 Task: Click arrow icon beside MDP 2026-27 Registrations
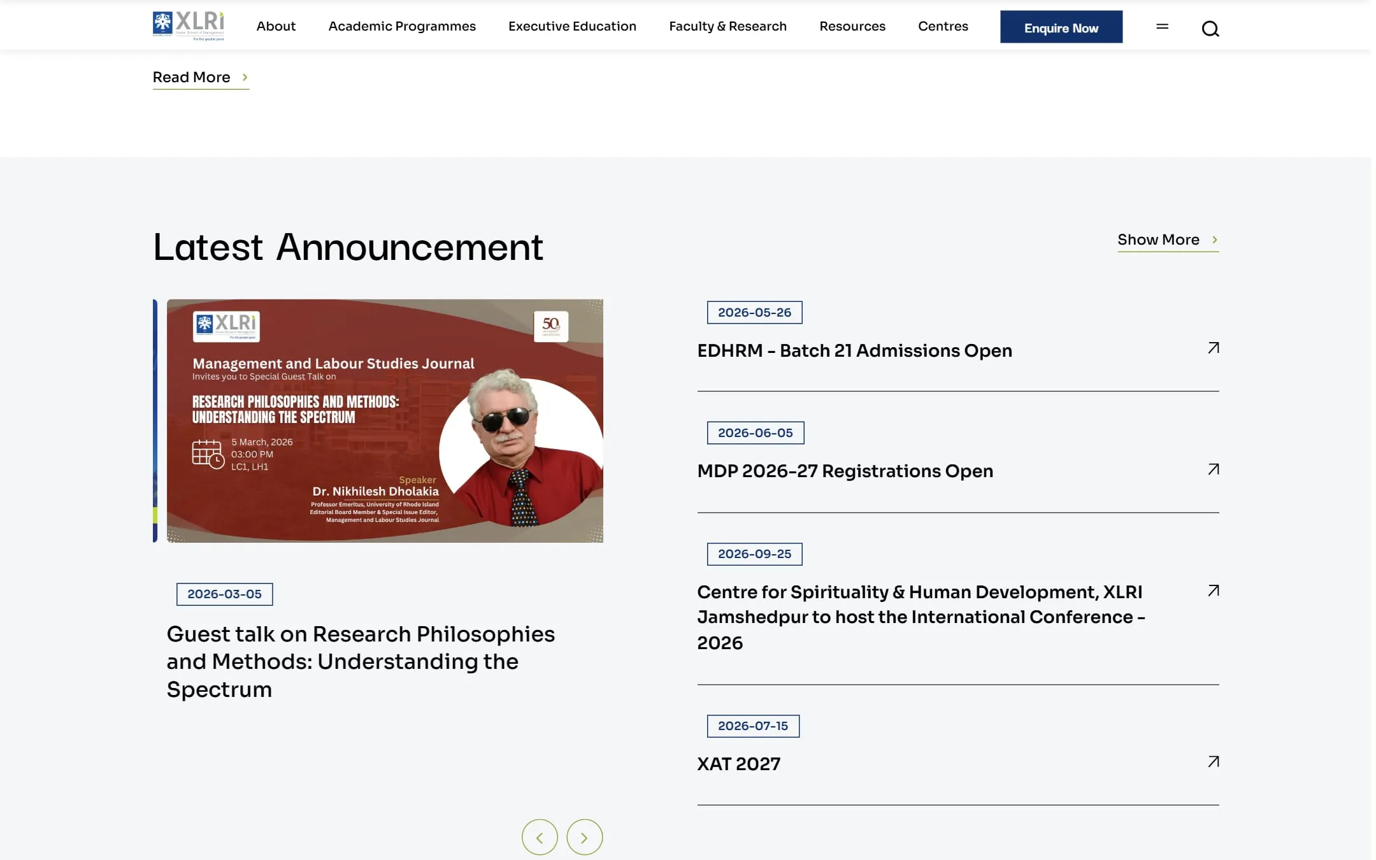click(1214, 469)
